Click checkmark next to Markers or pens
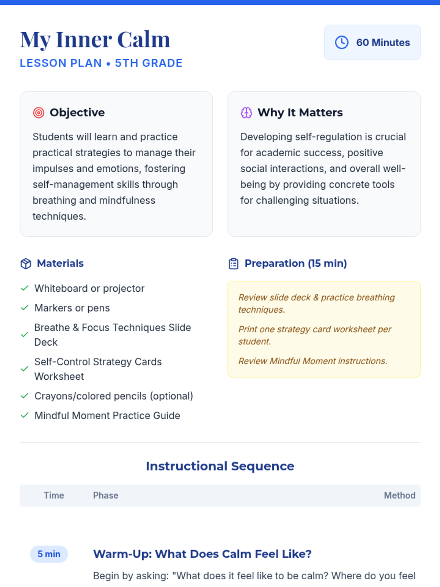Image resolution: width=440 pixels, height=587 pixels. [x=25, y=308]
